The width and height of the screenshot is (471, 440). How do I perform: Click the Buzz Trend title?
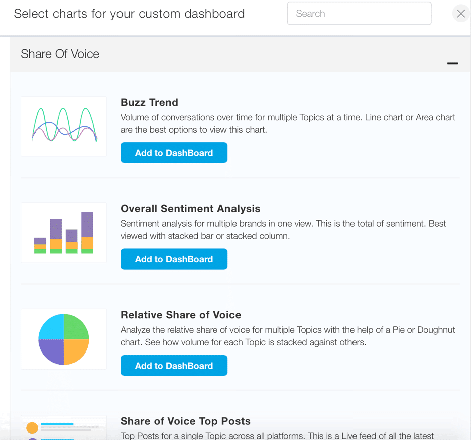(x=149, y=102)
